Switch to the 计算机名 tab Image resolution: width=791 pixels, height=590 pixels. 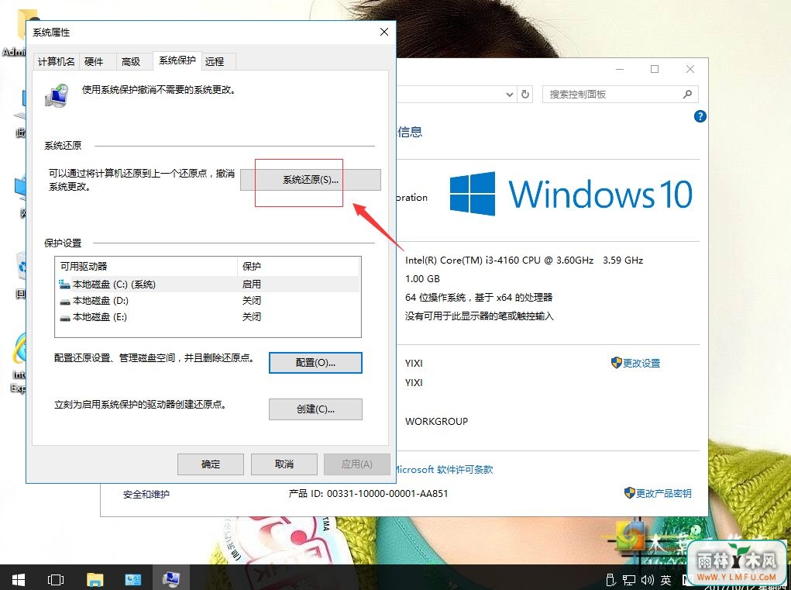click(56, 61)
